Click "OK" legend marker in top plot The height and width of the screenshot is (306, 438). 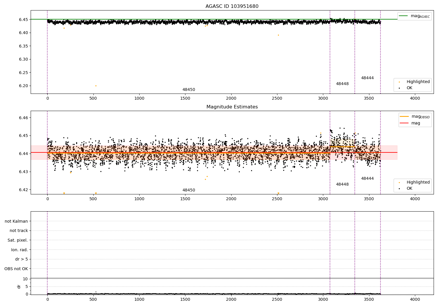coord(399,88)
